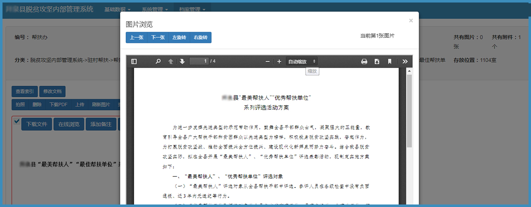Click the 在线浏览 button

point(69,124)
